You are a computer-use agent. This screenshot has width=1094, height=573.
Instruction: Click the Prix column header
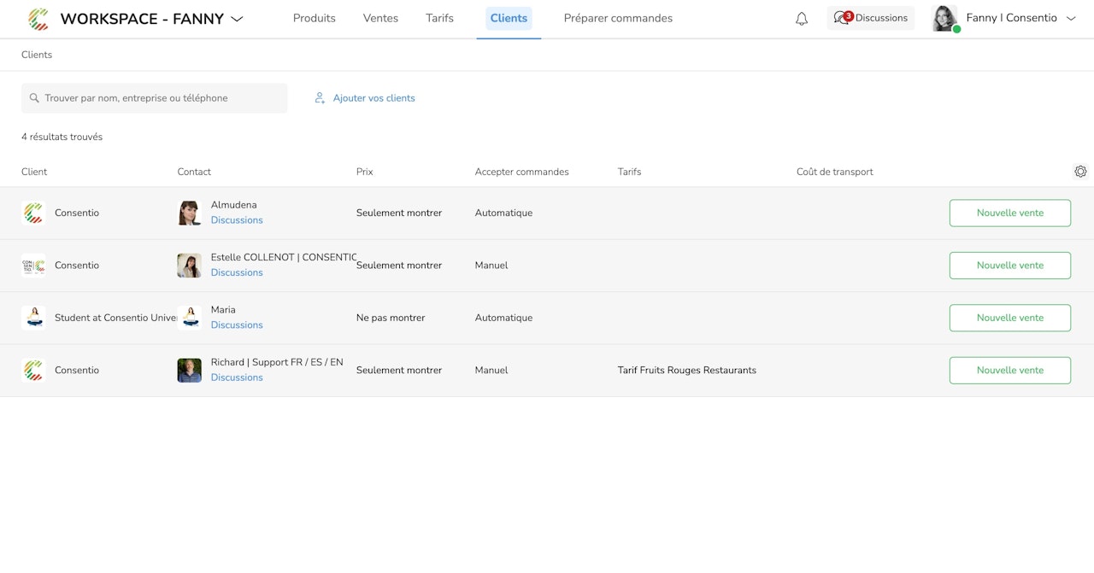coord(365,172)
